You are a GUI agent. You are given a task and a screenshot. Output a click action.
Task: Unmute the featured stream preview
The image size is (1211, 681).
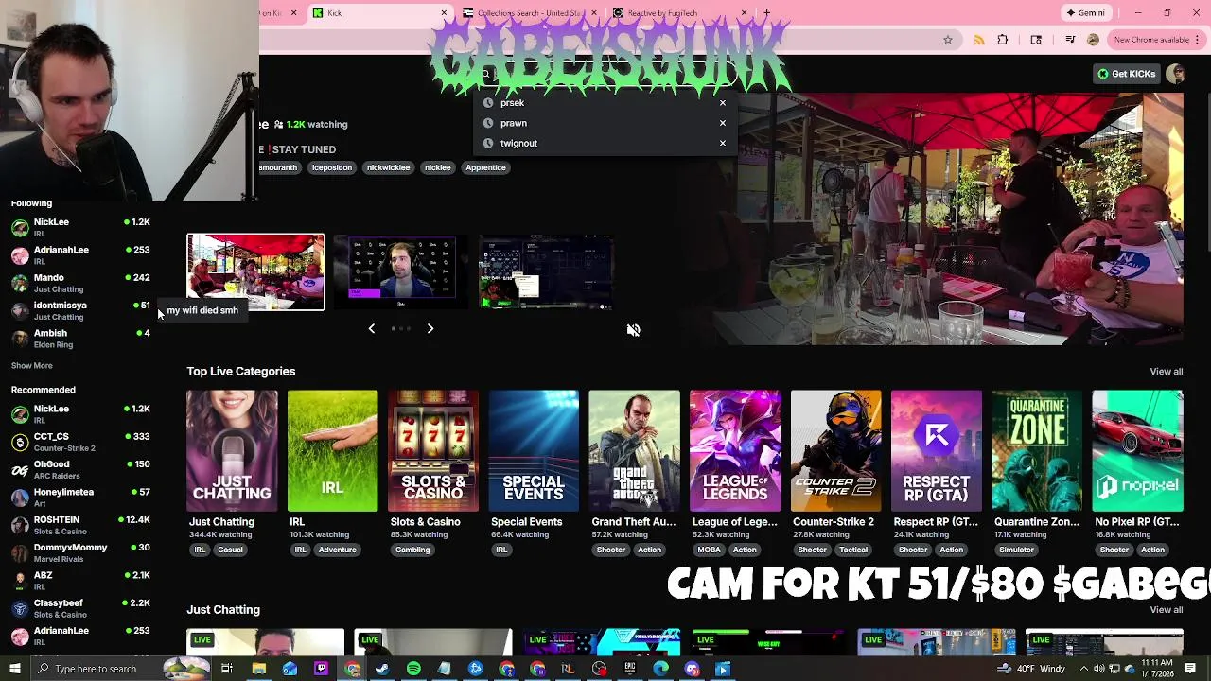[x=633, y=330]
